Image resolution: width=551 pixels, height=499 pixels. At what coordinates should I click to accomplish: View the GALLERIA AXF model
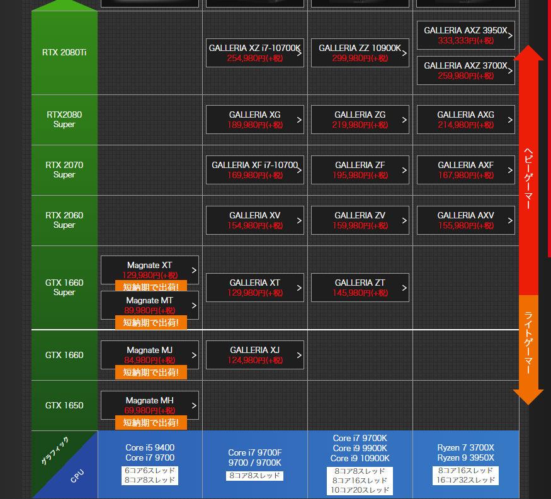coord(465,170)
